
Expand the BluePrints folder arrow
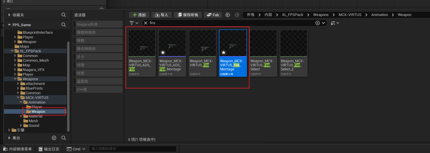[18, 88]
